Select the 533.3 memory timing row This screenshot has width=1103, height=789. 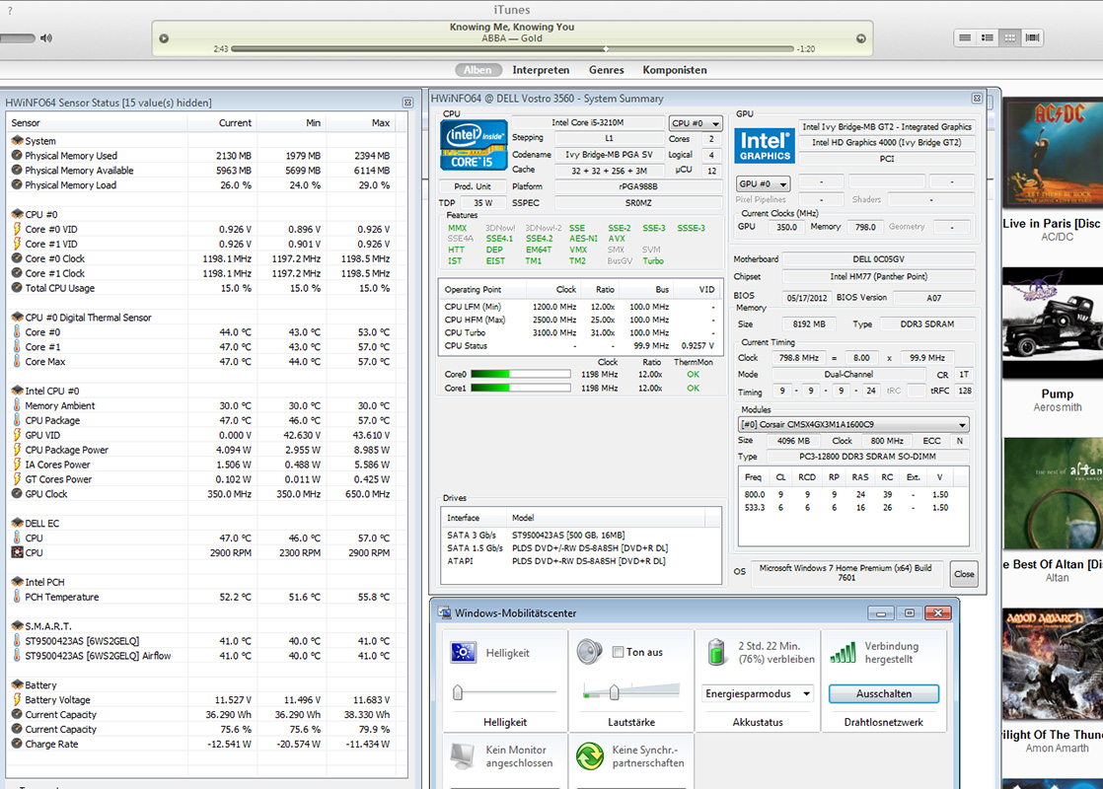(x=852, y=507)
